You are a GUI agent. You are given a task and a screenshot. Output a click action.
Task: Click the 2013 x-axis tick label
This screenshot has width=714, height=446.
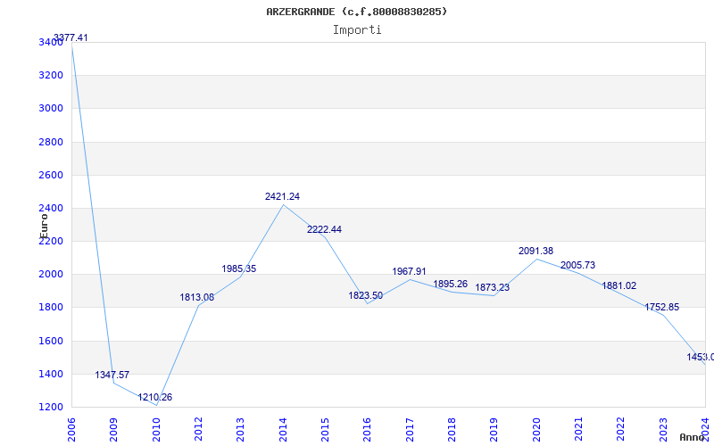240,429
